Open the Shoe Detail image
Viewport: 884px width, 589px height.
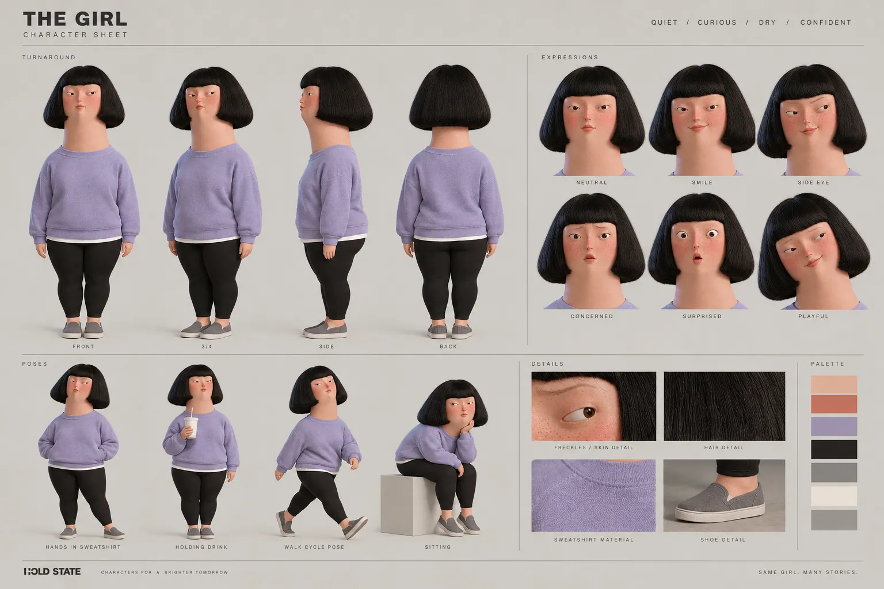coord(724,495)
